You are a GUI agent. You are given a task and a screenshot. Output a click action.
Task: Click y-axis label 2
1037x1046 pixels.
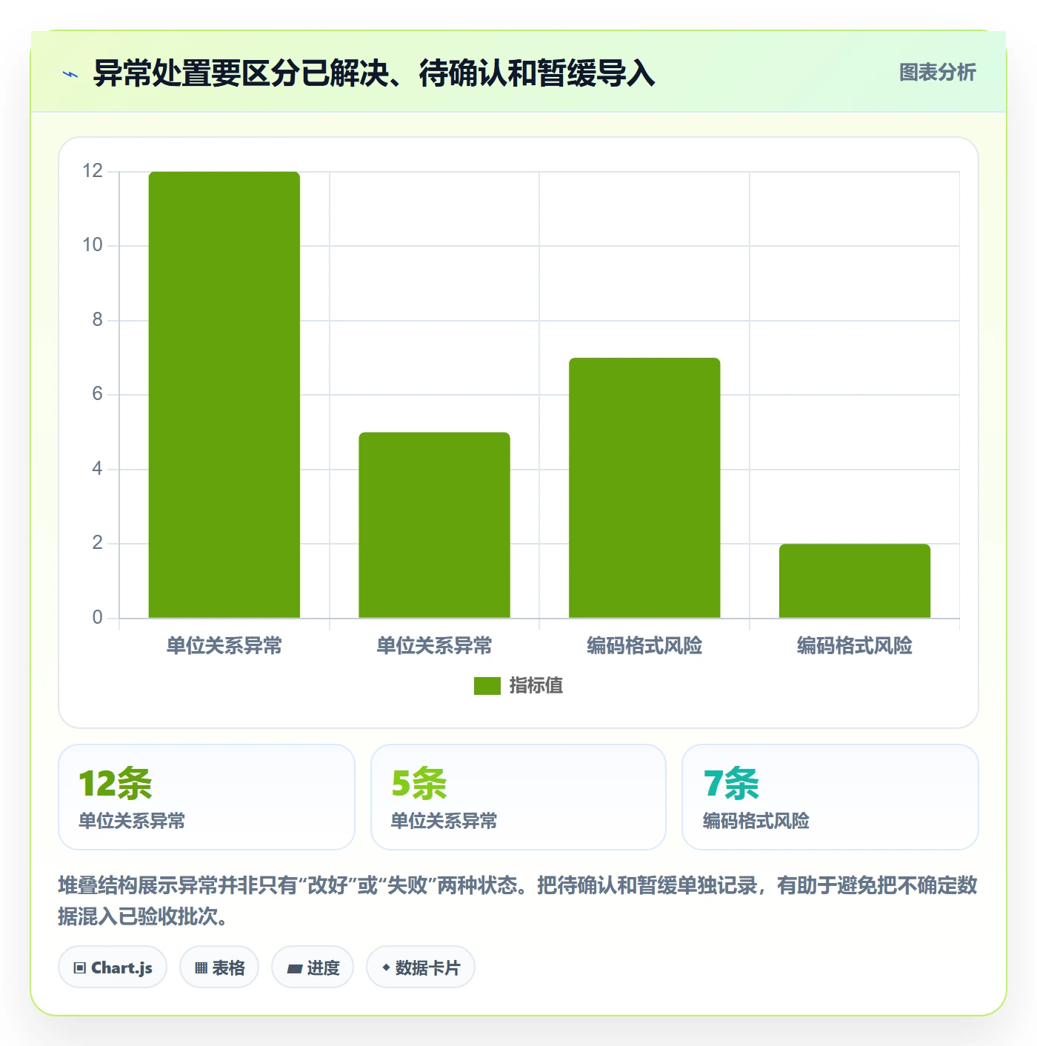click(97, 543)
